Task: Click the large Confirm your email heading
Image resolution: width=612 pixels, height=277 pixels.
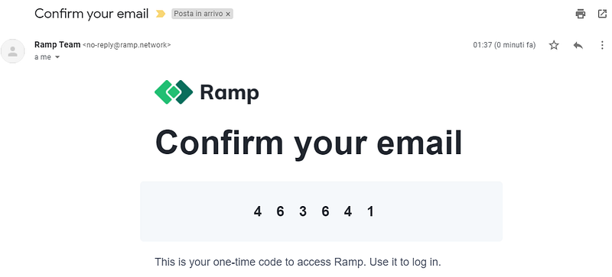Action: (x=309, y=143)
